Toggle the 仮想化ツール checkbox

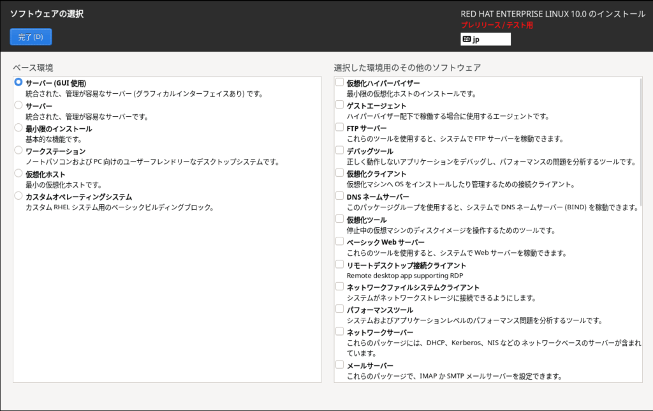click(x=339, y=219)
